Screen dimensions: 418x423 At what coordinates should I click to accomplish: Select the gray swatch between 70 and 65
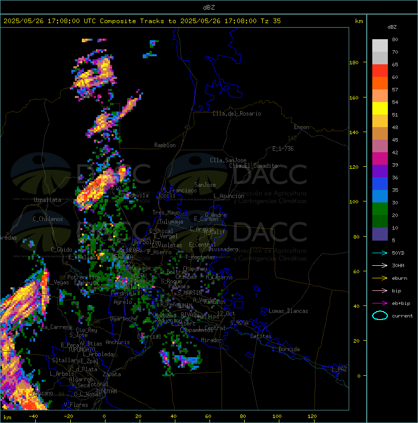[380, 58]
